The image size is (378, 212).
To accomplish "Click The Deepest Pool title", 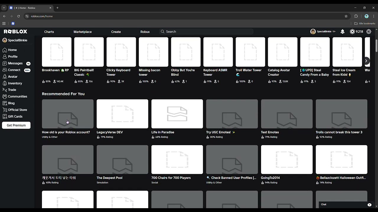I will click(110, 178).
